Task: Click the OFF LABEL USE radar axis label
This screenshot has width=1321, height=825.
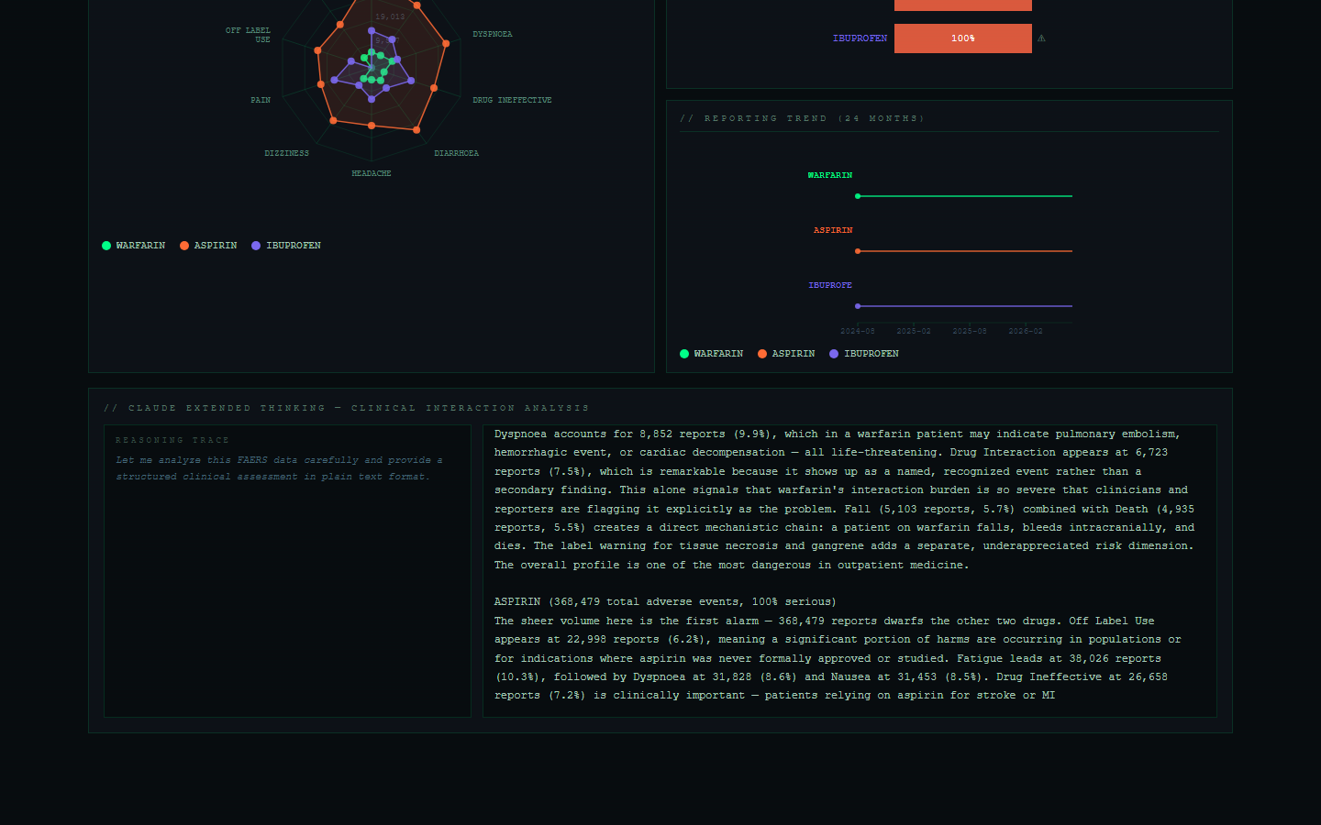Action: coord(249,35)
